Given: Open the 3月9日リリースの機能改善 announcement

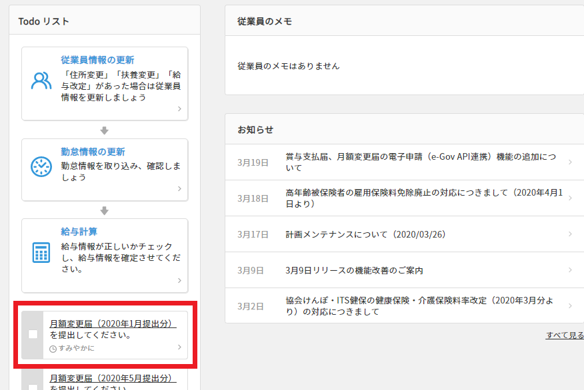Looking at the screenshot, I should click(x=354, y=270).
